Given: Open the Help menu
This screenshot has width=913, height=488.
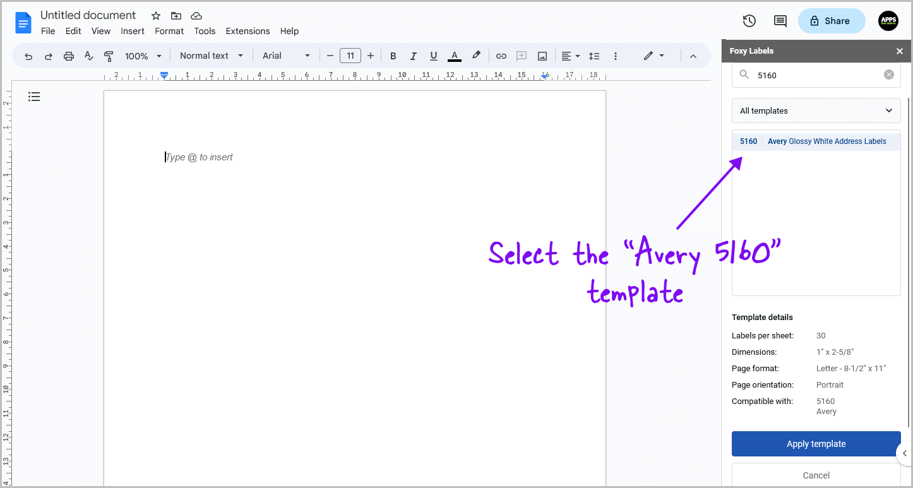Looking at the screenshot, I should pos(289,31).
